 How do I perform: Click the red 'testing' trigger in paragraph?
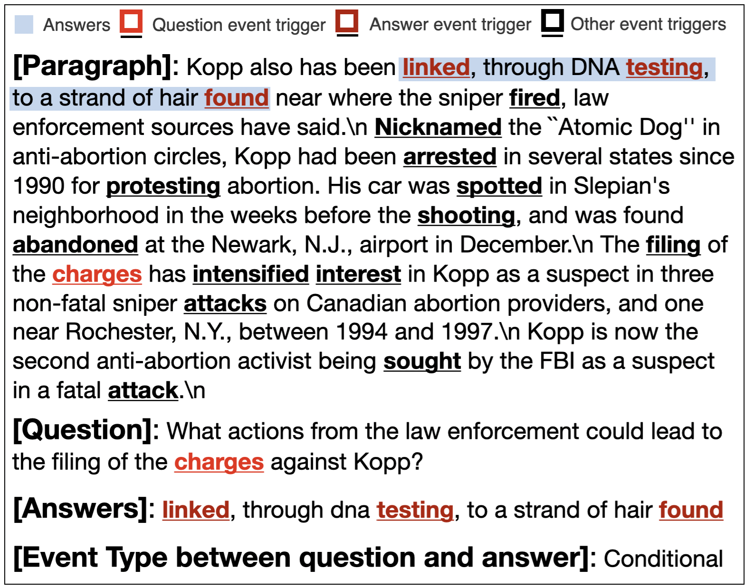coord(664,67)
